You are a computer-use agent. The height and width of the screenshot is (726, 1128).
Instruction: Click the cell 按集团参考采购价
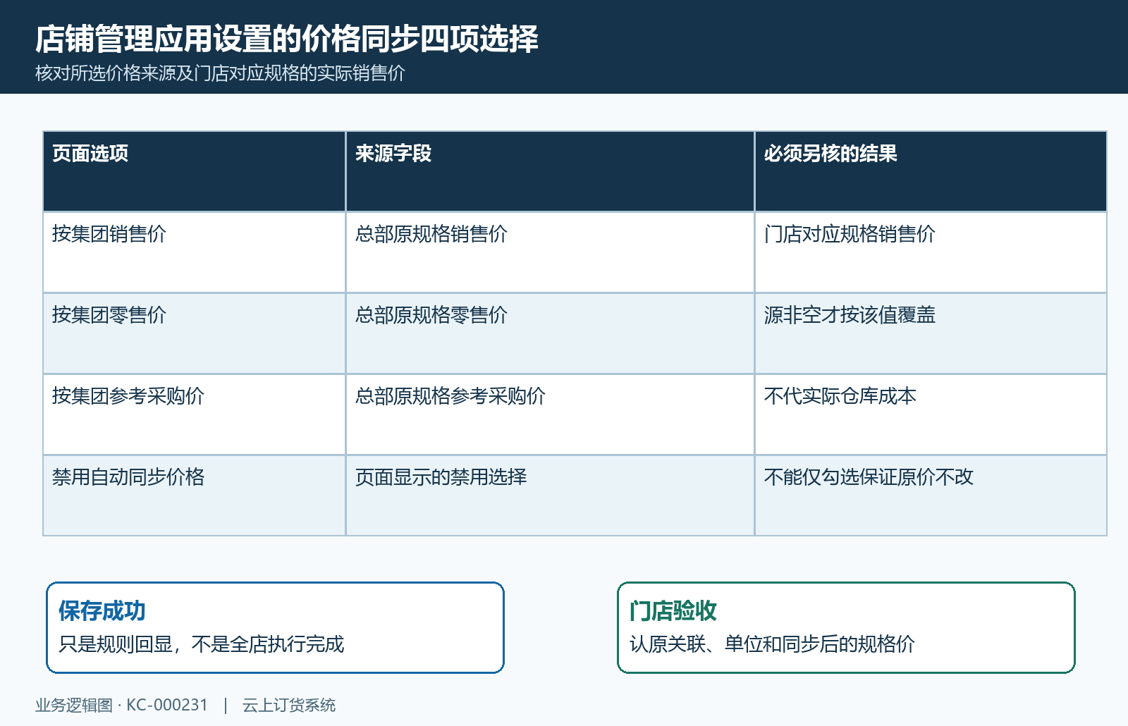(194, 414)
